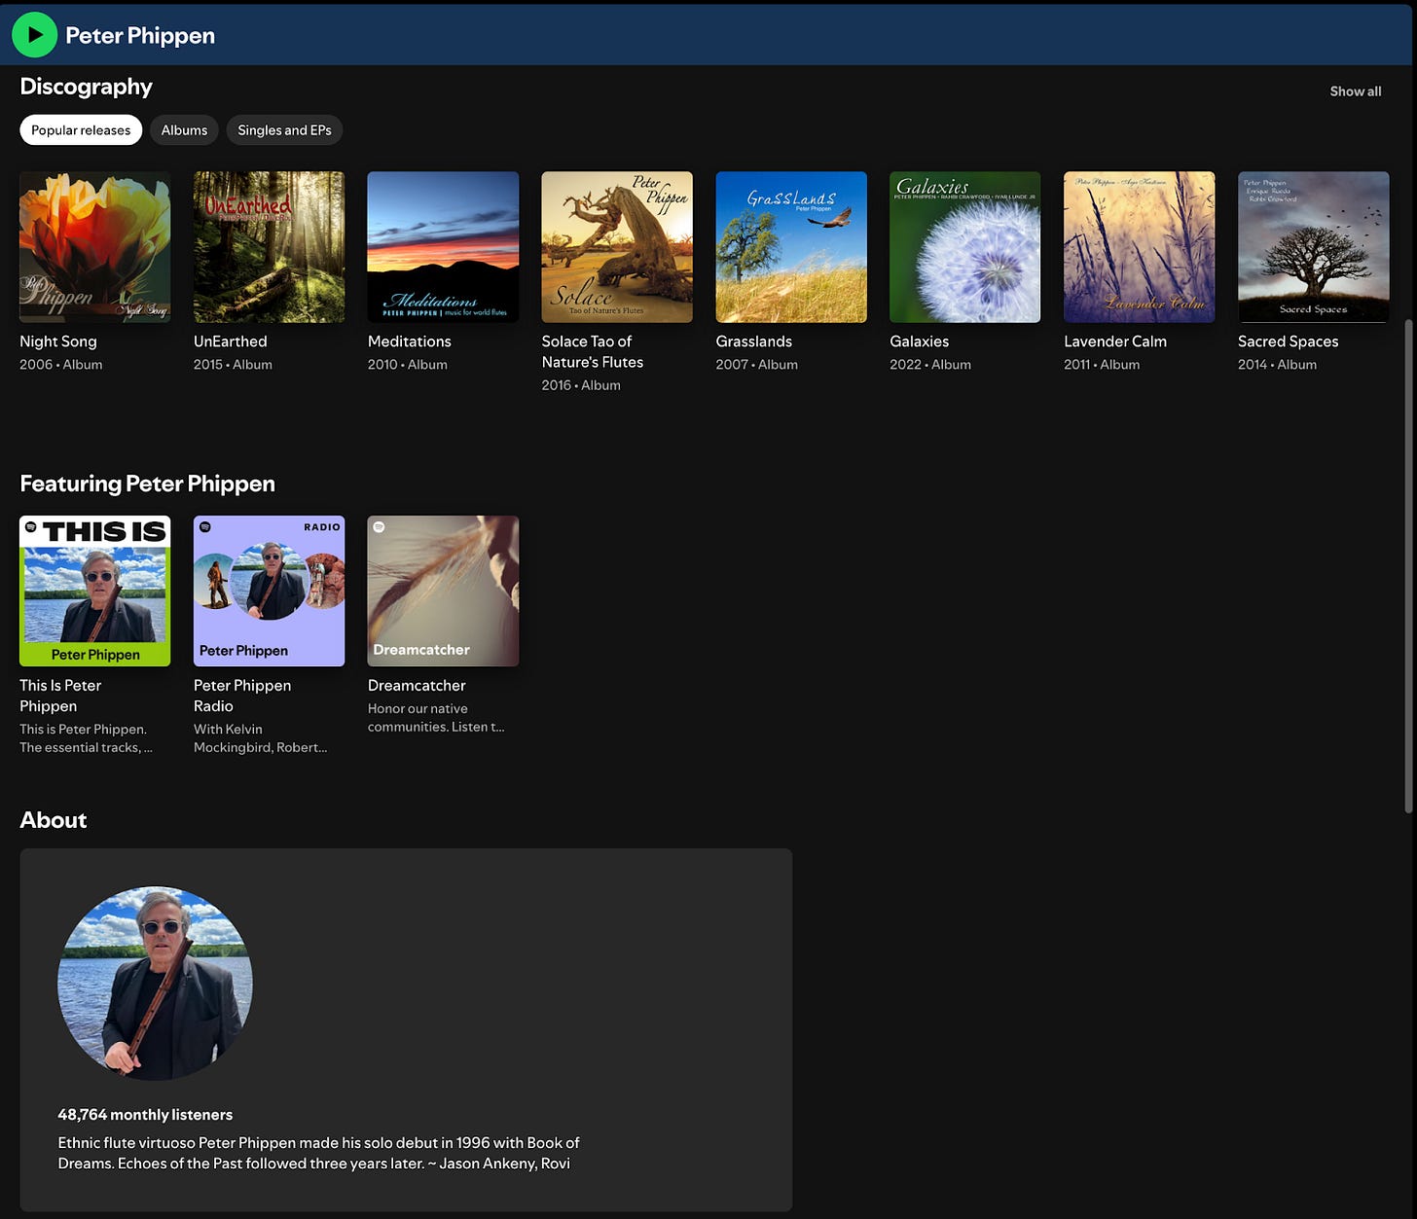Click the 2011 • Album text under Lavender Calm

1102,365
